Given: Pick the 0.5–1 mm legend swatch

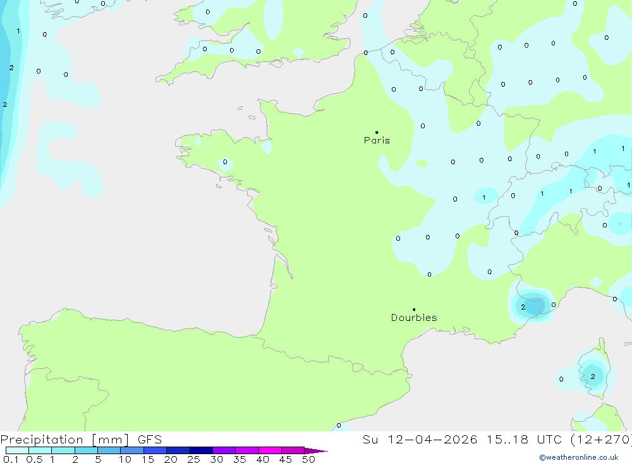Looking at the screenshot, I should click(40, 450).
